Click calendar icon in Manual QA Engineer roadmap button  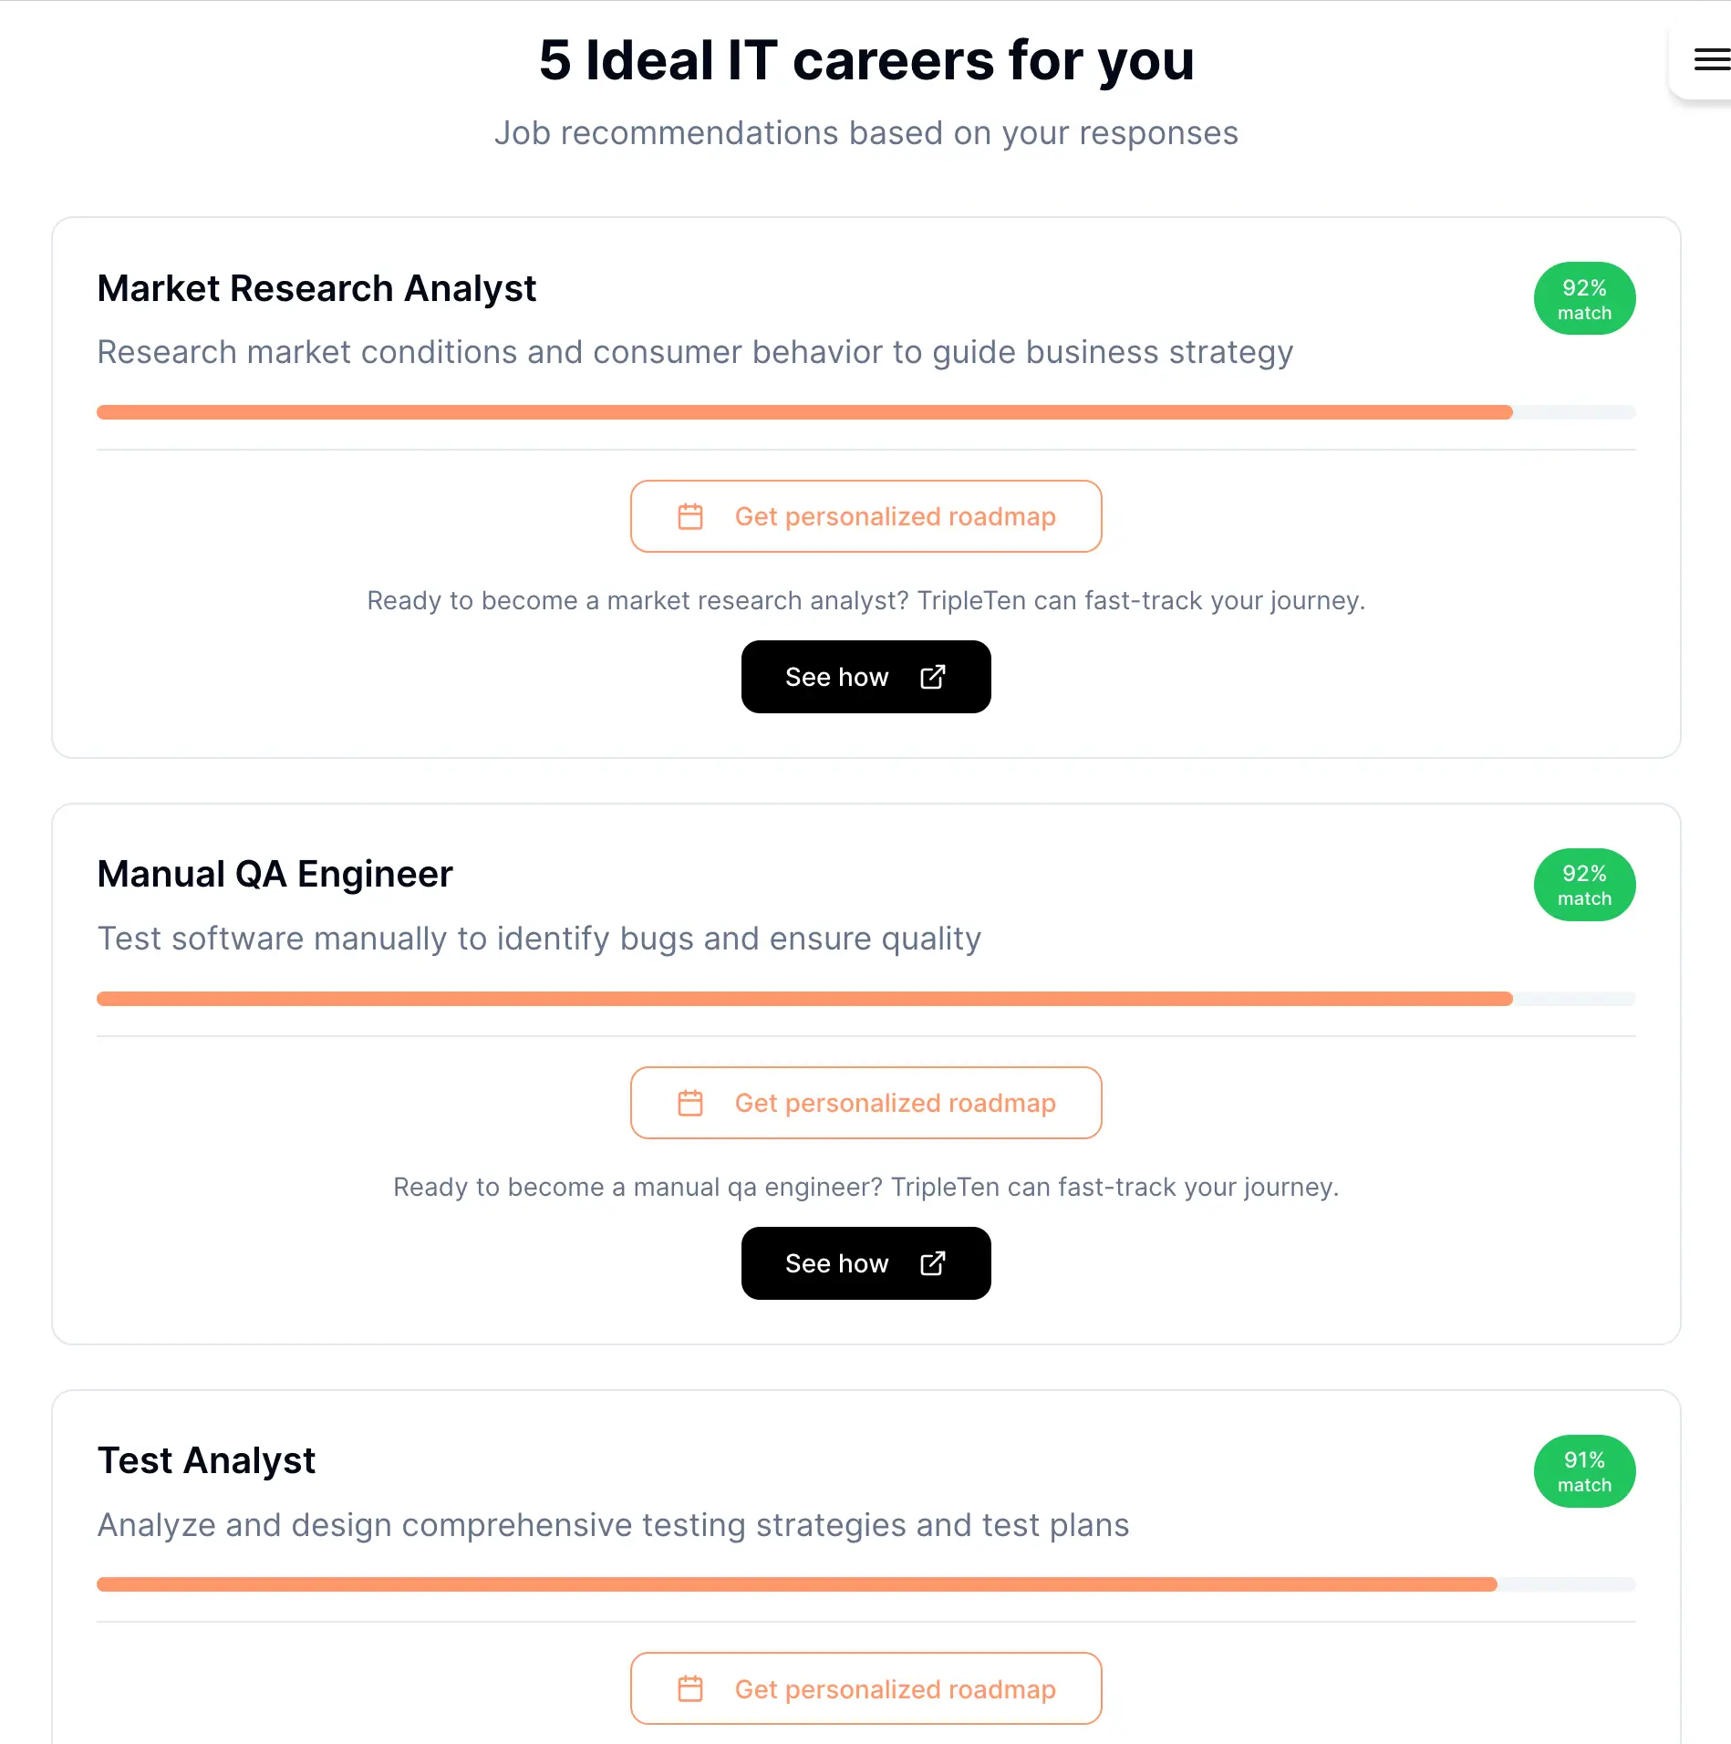pyautogui.click(x=690, y=1103)
